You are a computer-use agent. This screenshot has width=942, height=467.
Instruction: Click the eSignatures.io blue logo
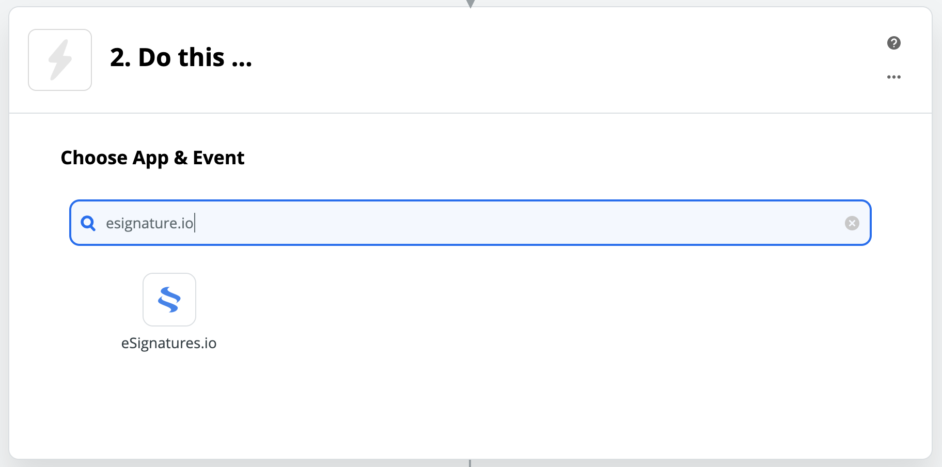click(169, 300)
